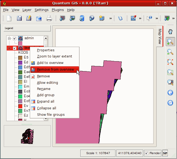Open the Help menu
The width and height of the screenshot is (177, 159).
(x=71, y=10)
